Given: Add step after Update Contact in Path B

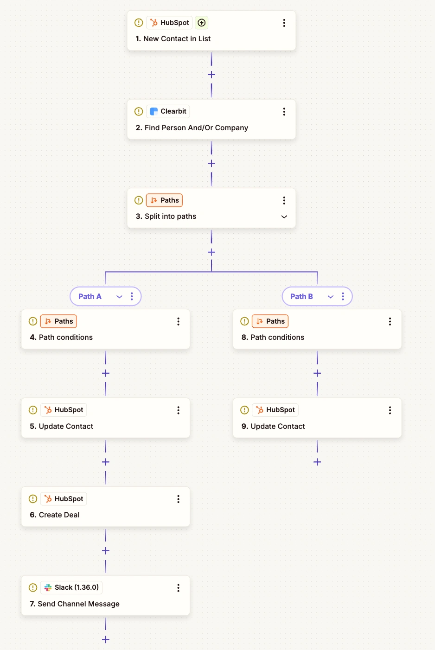Looking at the screenshot, I should tap(317, 462).
